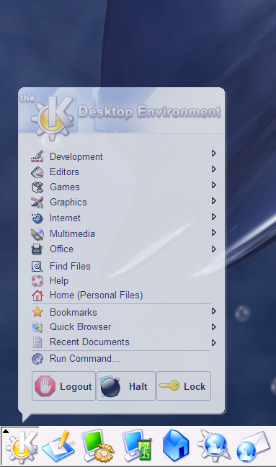
Task: Click the Quick Browser folder icon
Action: click(37, 327)
